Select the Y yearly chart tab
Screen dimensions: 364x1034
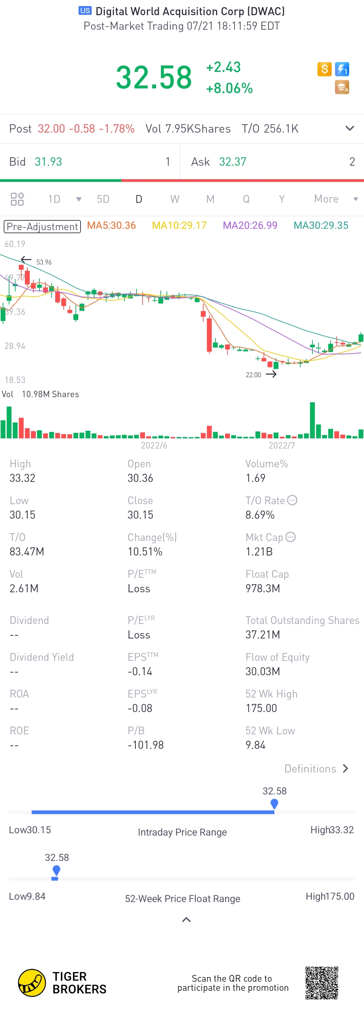[282, 199]
